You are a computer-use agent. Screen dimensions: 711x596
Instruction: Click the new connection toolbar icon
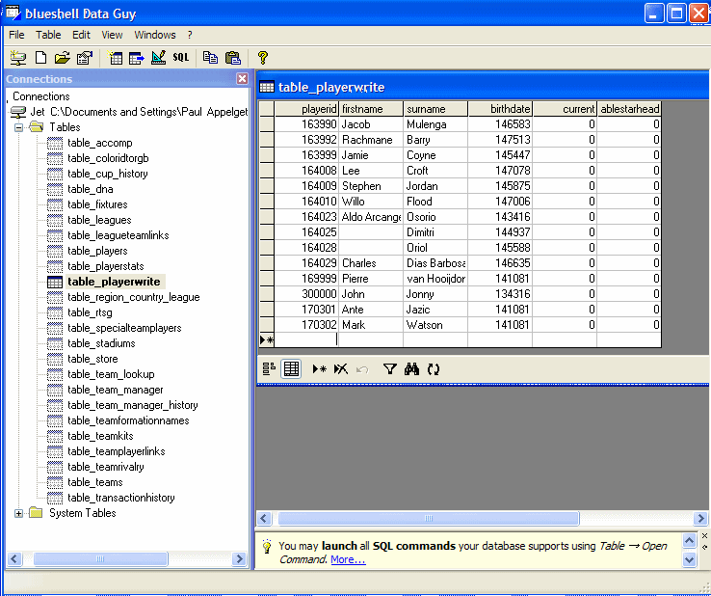18,58
